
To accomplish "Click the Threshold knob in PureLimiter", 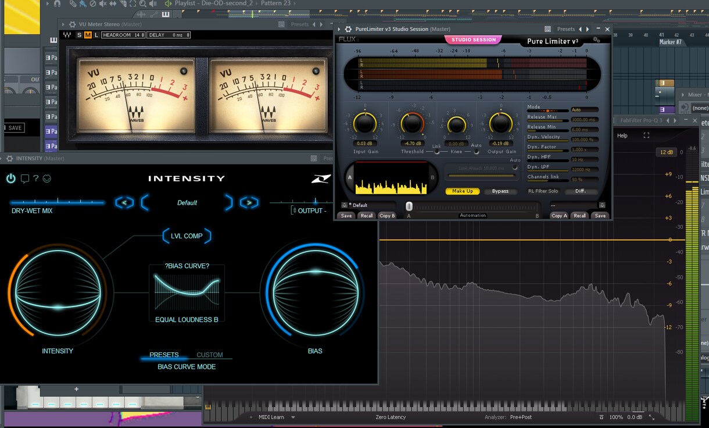I will pyautogui.click(x=411, y=123).
